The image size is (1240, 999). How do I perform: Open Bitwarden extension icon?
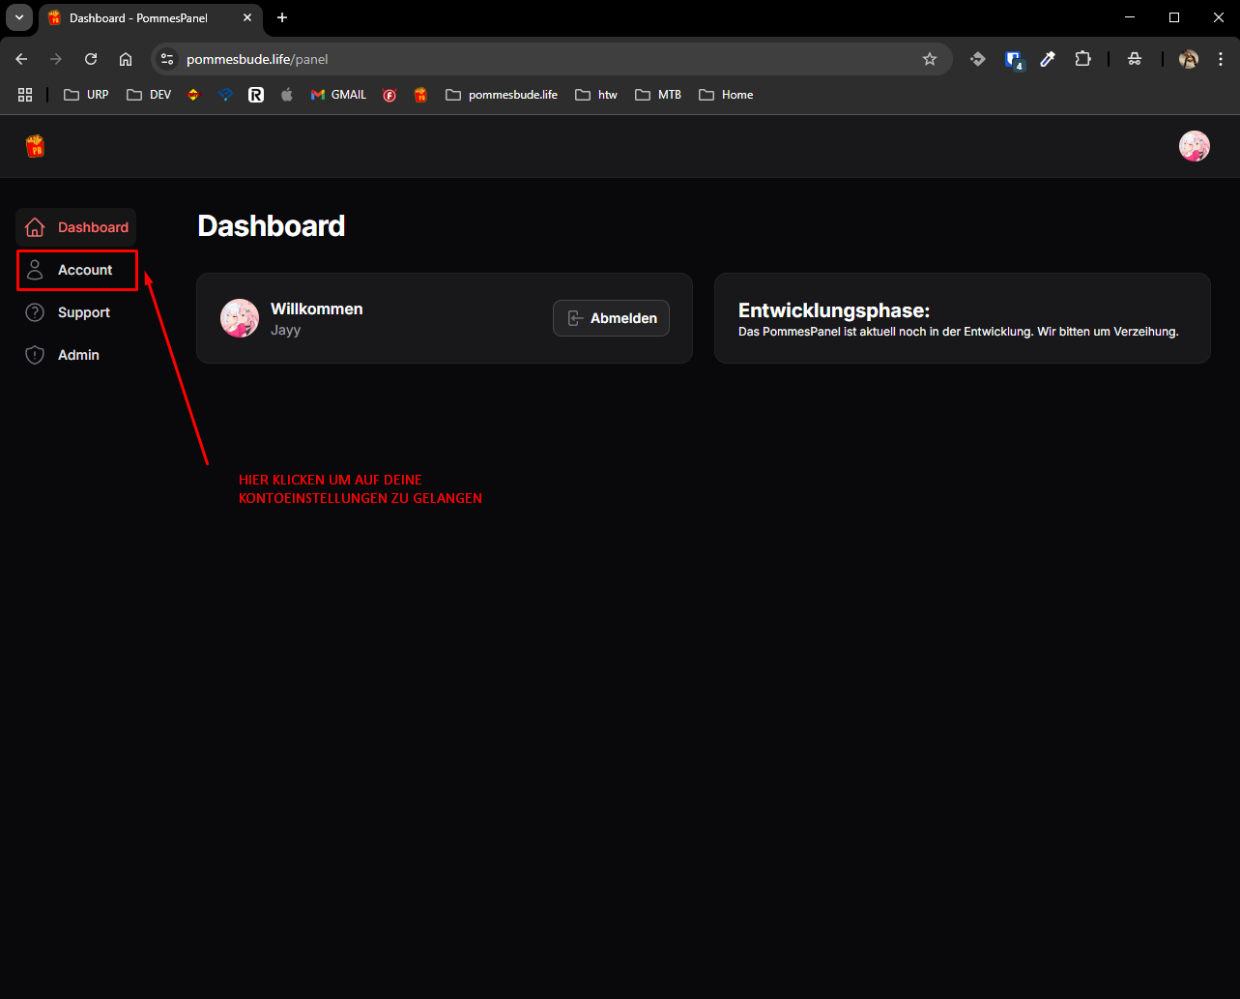click(x=1013, y=59)
